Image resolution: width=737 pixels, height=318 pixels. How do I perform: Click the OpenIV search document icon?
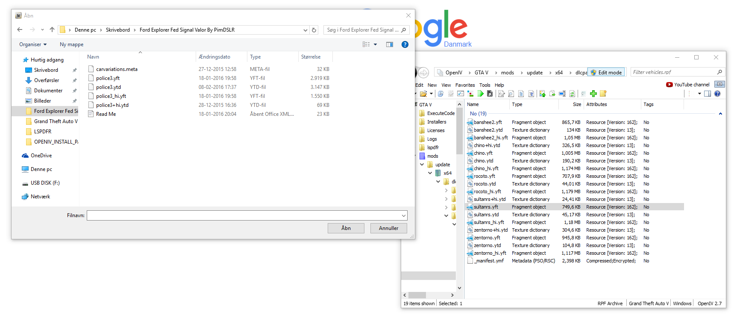click(x=511, y=94)
